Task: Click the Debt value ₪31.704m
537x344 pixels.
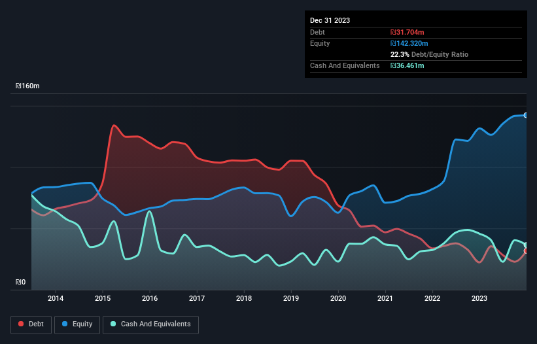Action: pyautogui.click(x=407, y=32)
